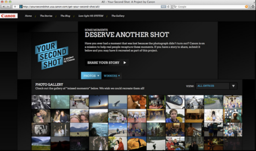Open the bride under arch thumbnail
This screenshot has height=151, width=256.
click(x=98, y=143)
